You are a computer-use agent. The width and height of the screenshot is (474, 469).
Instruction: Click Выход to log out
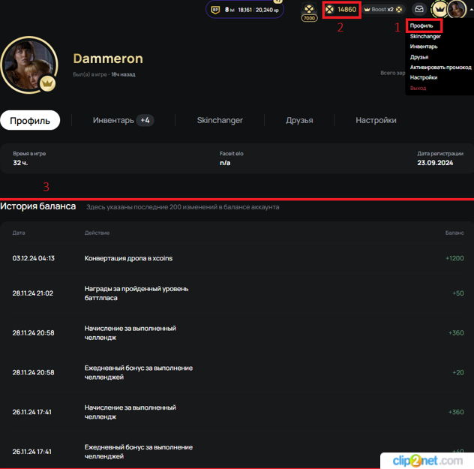418,88
